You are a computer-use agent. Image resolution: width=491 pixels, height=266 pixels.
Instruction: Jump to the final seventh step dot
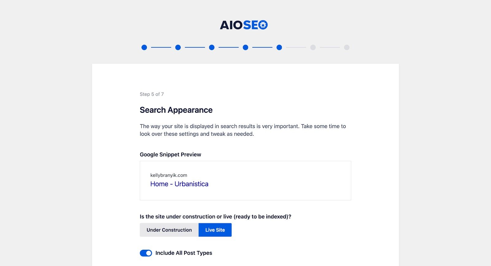(347, 47)
